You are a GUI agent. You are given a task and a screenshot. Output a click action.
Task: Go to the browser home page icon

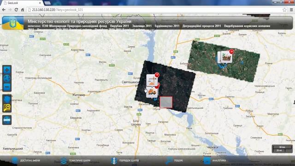tap(23, 10)
